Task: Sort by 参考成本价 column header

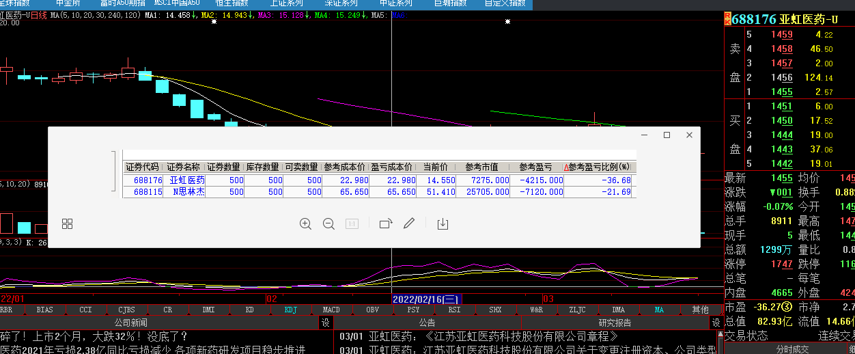Action: click(346, 167)
